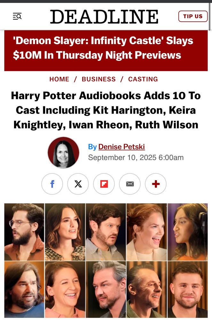Share article by email icon
Image resolution: width=212 pixels, height=320 pixels.
pyautogui.click(x=130, y=184)
